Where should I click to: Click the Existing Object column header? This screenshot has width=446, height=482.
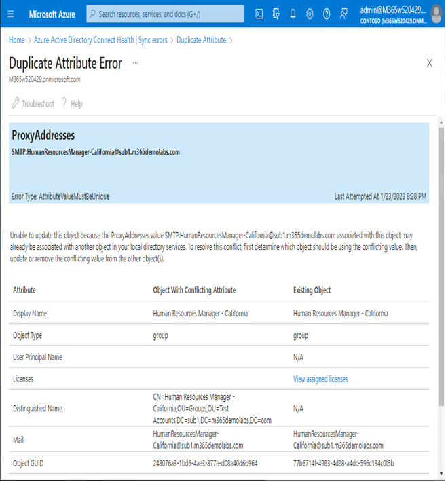[312, 290]
